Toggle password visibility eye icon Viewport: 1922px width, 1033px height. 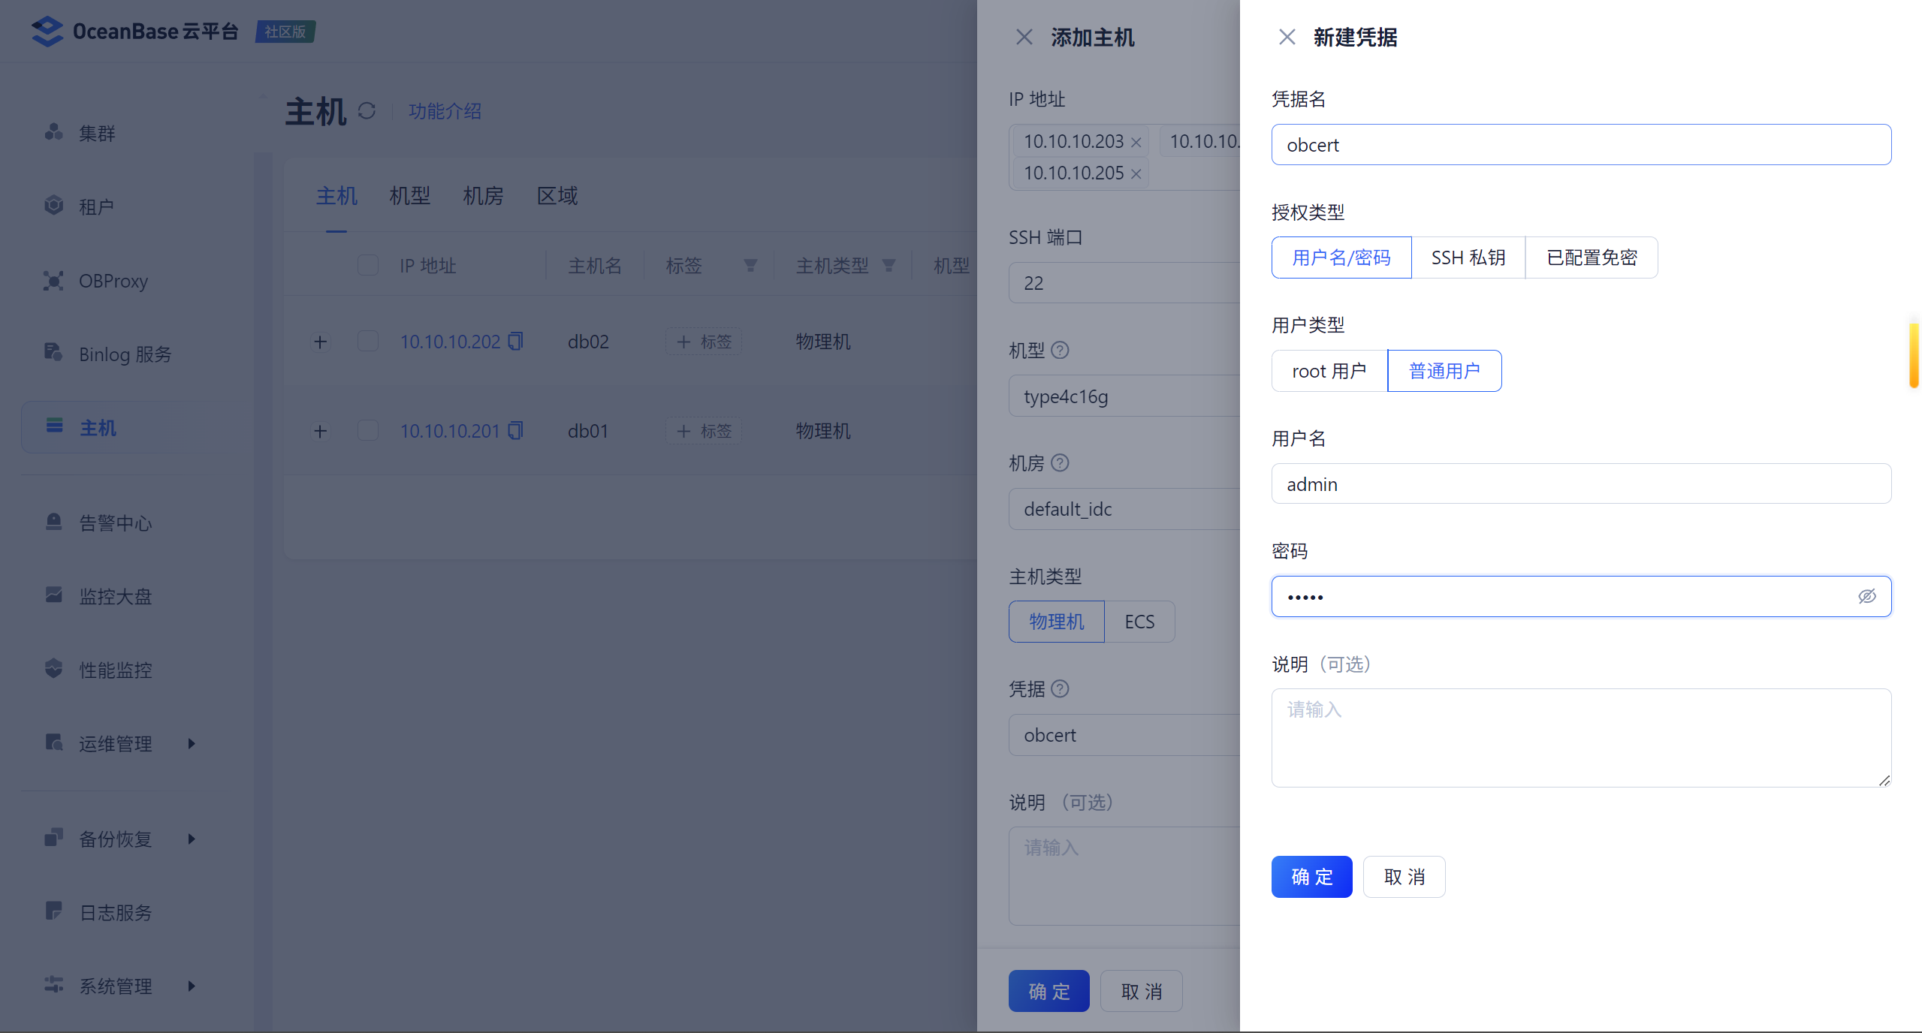click(x=1866, y=596)
